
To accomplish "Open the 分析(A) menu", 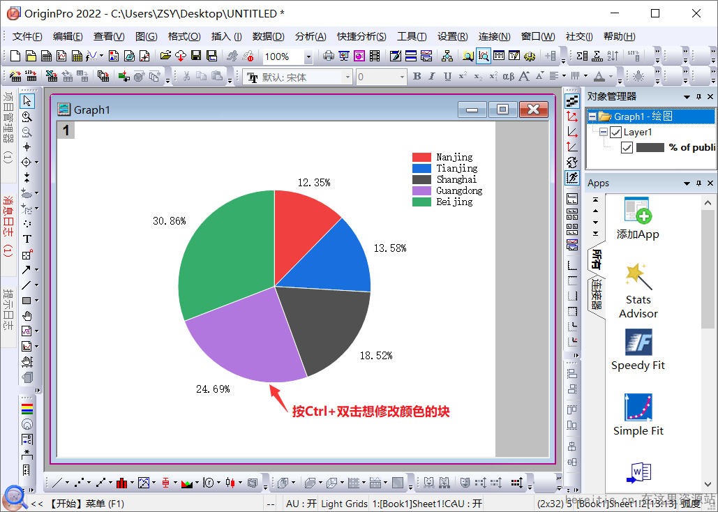I will click(x=311, y=37).
